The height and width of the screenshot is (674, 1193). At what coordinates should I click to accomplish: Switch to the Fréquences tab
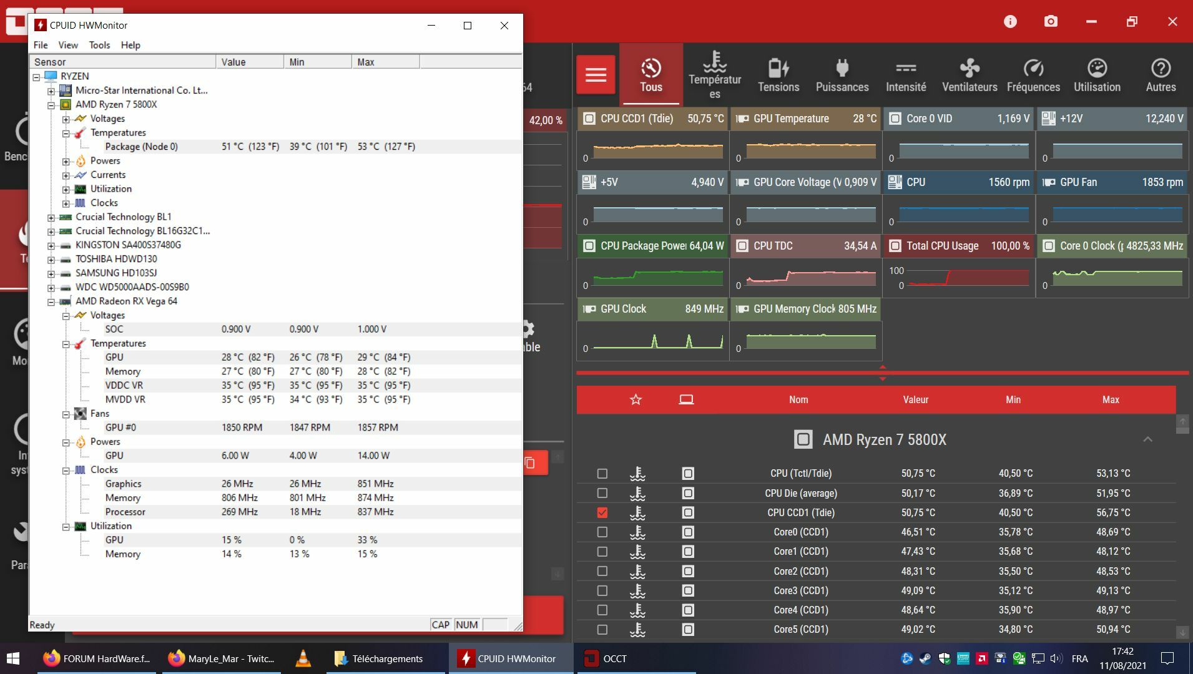(1033, 75)
